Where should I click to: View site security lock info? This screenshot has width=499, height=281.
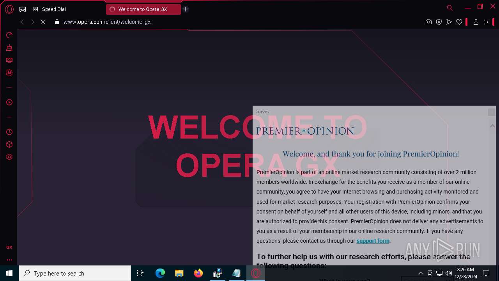(57, 22)
